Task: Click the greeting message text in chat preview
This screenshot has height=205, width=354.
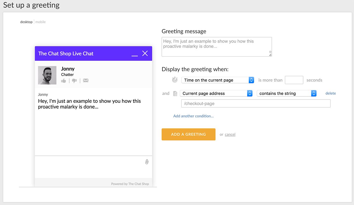Action: pyautogui.click(x=90, y=104)
